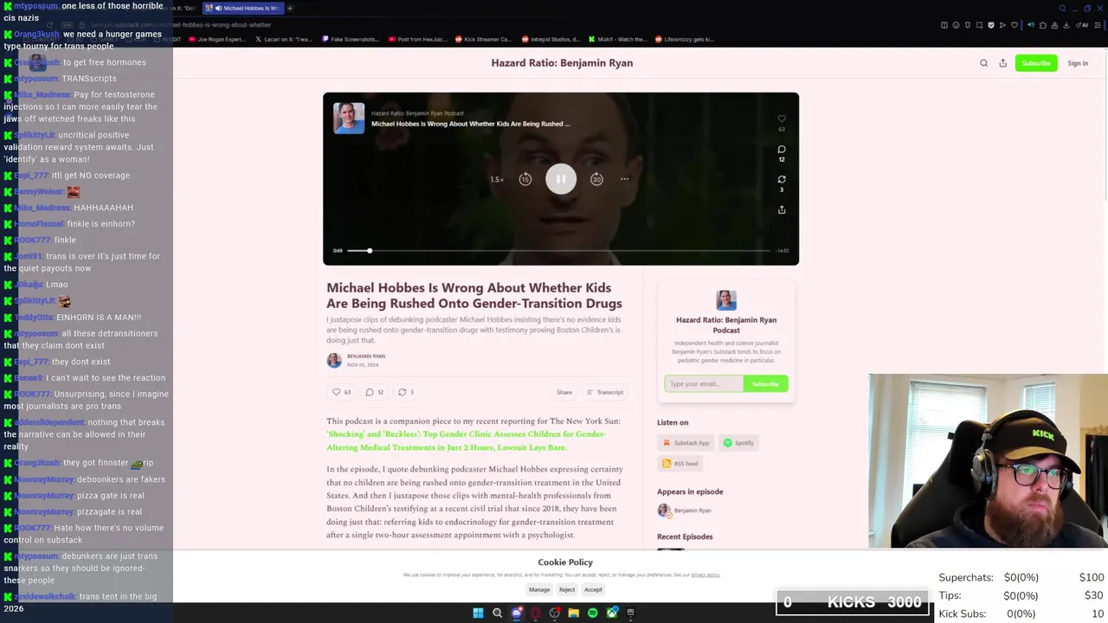Click Subscribe beside the email field
1108x623 pixels.
[x=765, y=383]
